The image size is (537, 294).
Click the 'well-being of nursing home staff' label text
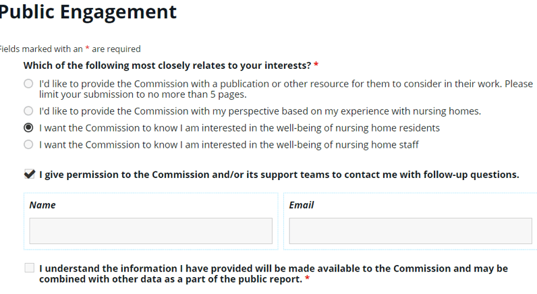coord(229,144)
